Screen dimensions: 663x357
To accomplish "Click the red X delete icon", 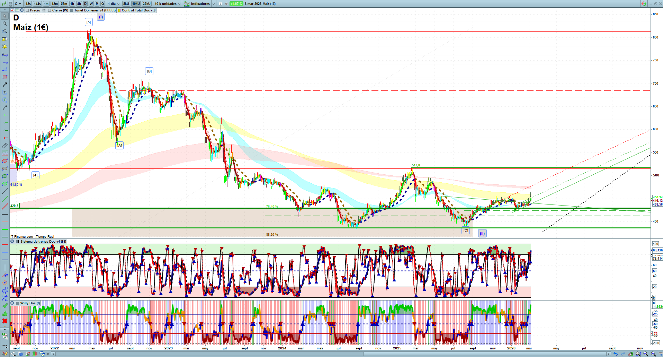I will [x=5, y=321].
